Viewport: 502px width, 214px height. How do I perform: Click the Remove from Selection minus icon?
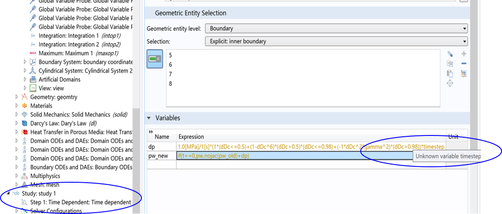point(464,64)
